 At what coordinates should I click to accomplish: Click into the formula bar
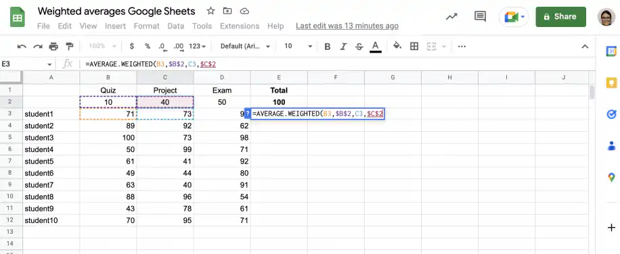tap(336, 64)
